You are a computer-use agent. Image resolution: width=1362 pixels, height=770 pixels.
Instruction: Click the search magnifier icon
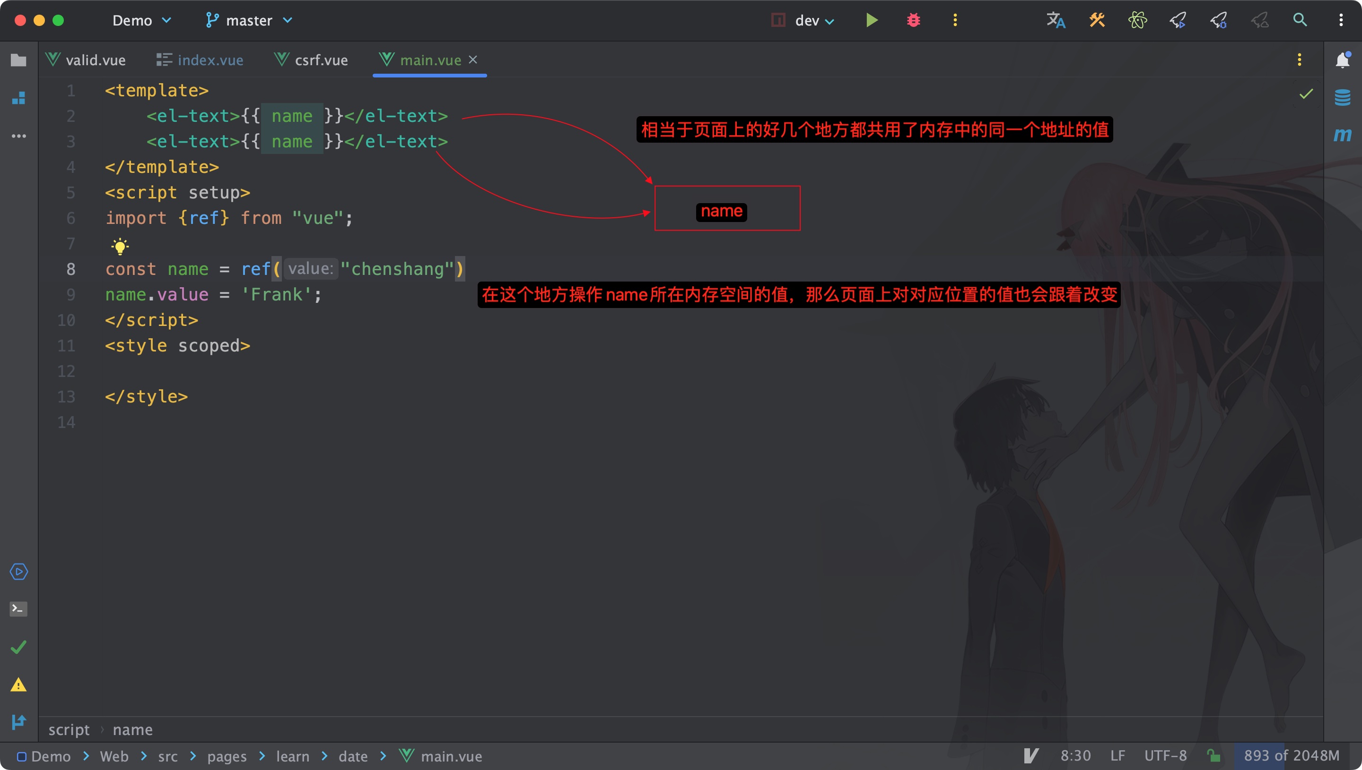(1300, 20)
